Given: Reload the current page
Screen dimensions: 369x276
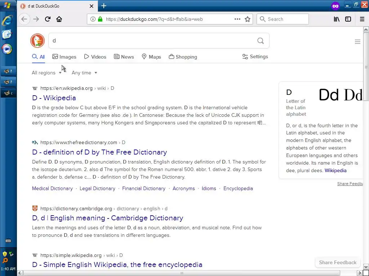Looking at the screenshot, I should [48, 19].
